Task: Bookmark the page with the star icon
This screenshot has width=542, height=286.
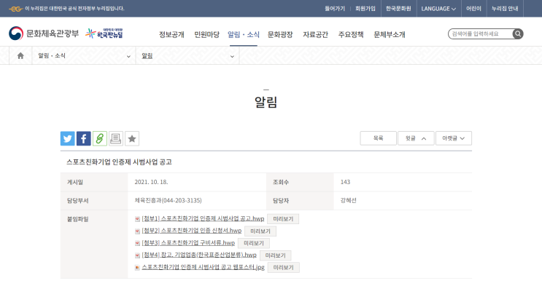Action: click(132, 138)
